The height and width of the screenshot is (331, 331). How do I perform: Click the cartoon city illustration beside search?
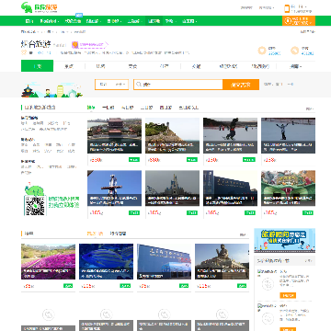tap(52, 90)
